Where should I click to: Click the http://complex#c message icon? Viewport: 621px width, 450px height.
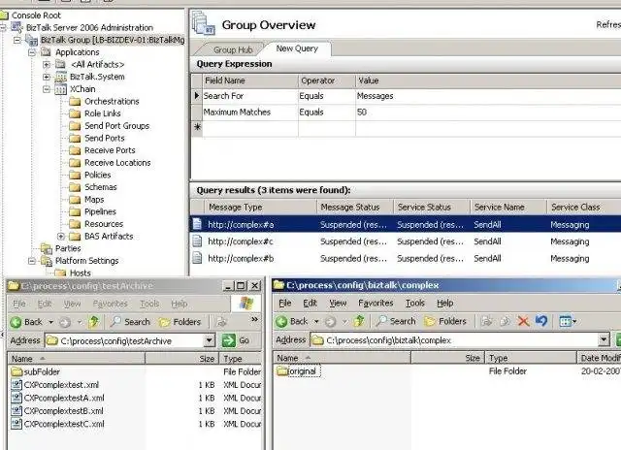[197, 241]
